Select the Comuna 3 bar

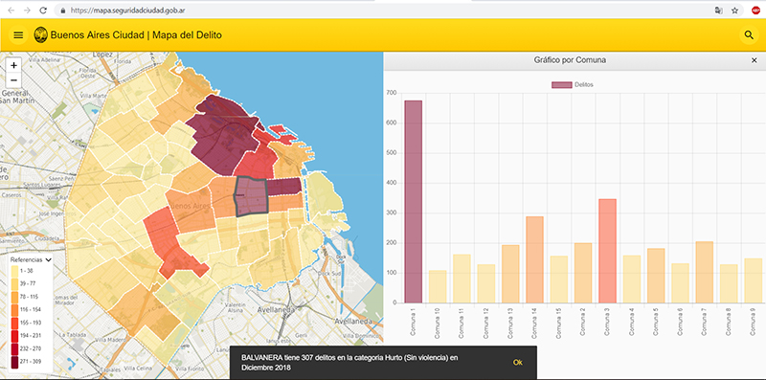coord(607,251)
